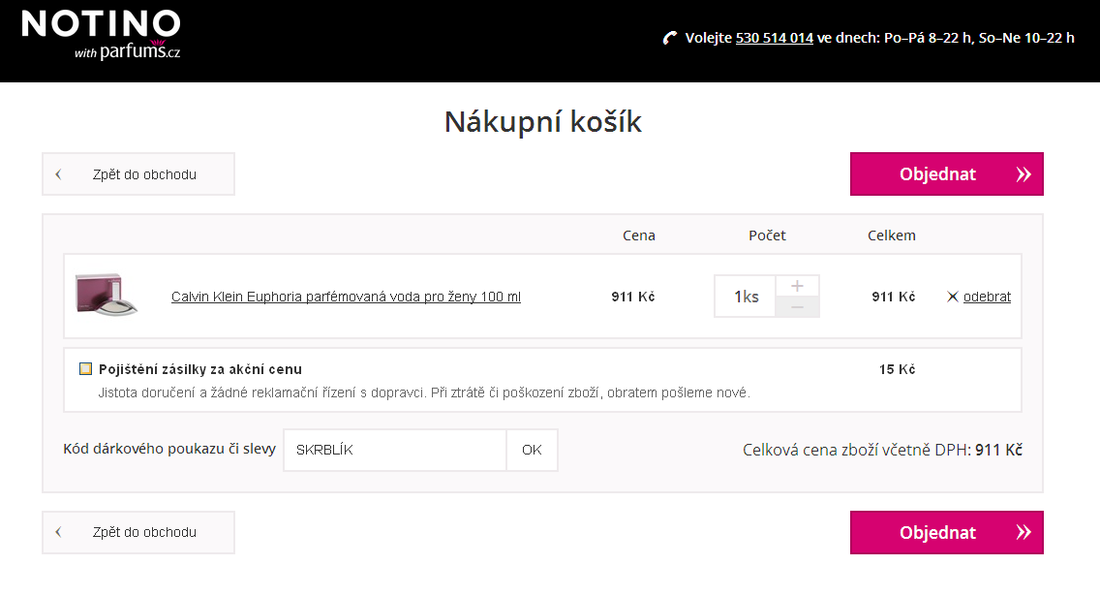Image resolution: width=1100 pixels, height=596 pixels.
Task: Click the X remove icon beside odebrat
Action: click(952, 297)
